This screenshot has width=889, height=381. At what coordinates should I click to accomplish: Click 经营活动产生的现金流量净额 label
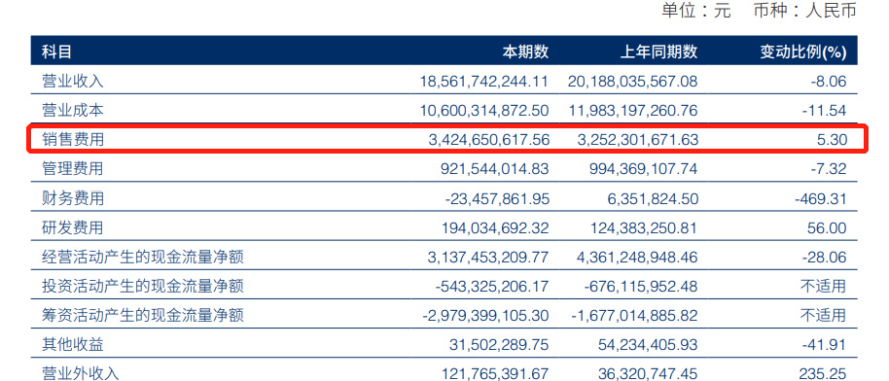click(143, 258)
